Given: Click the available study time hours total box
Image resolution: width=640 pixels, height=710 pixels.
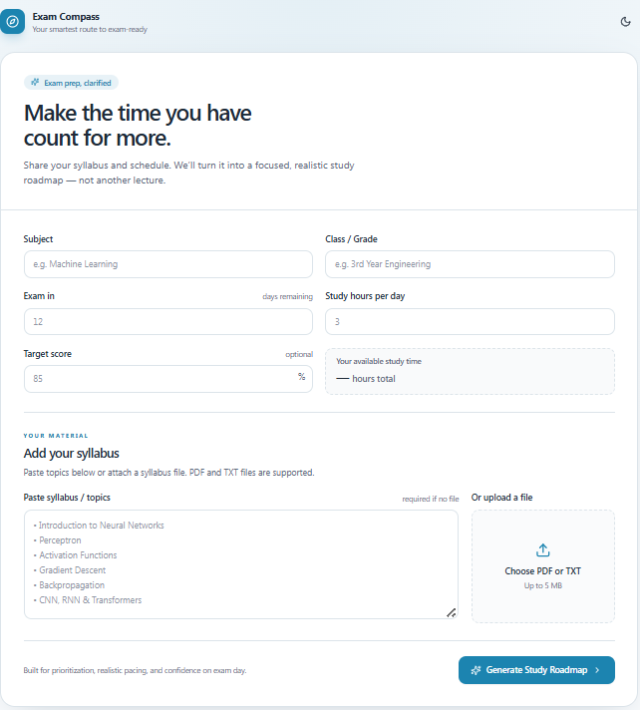Looking at the screenshot, I should pos(470,371).
